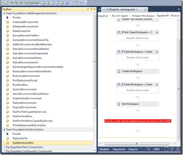Open the Arguments pane
183x155 pixels.
click(x=119, y=149)
